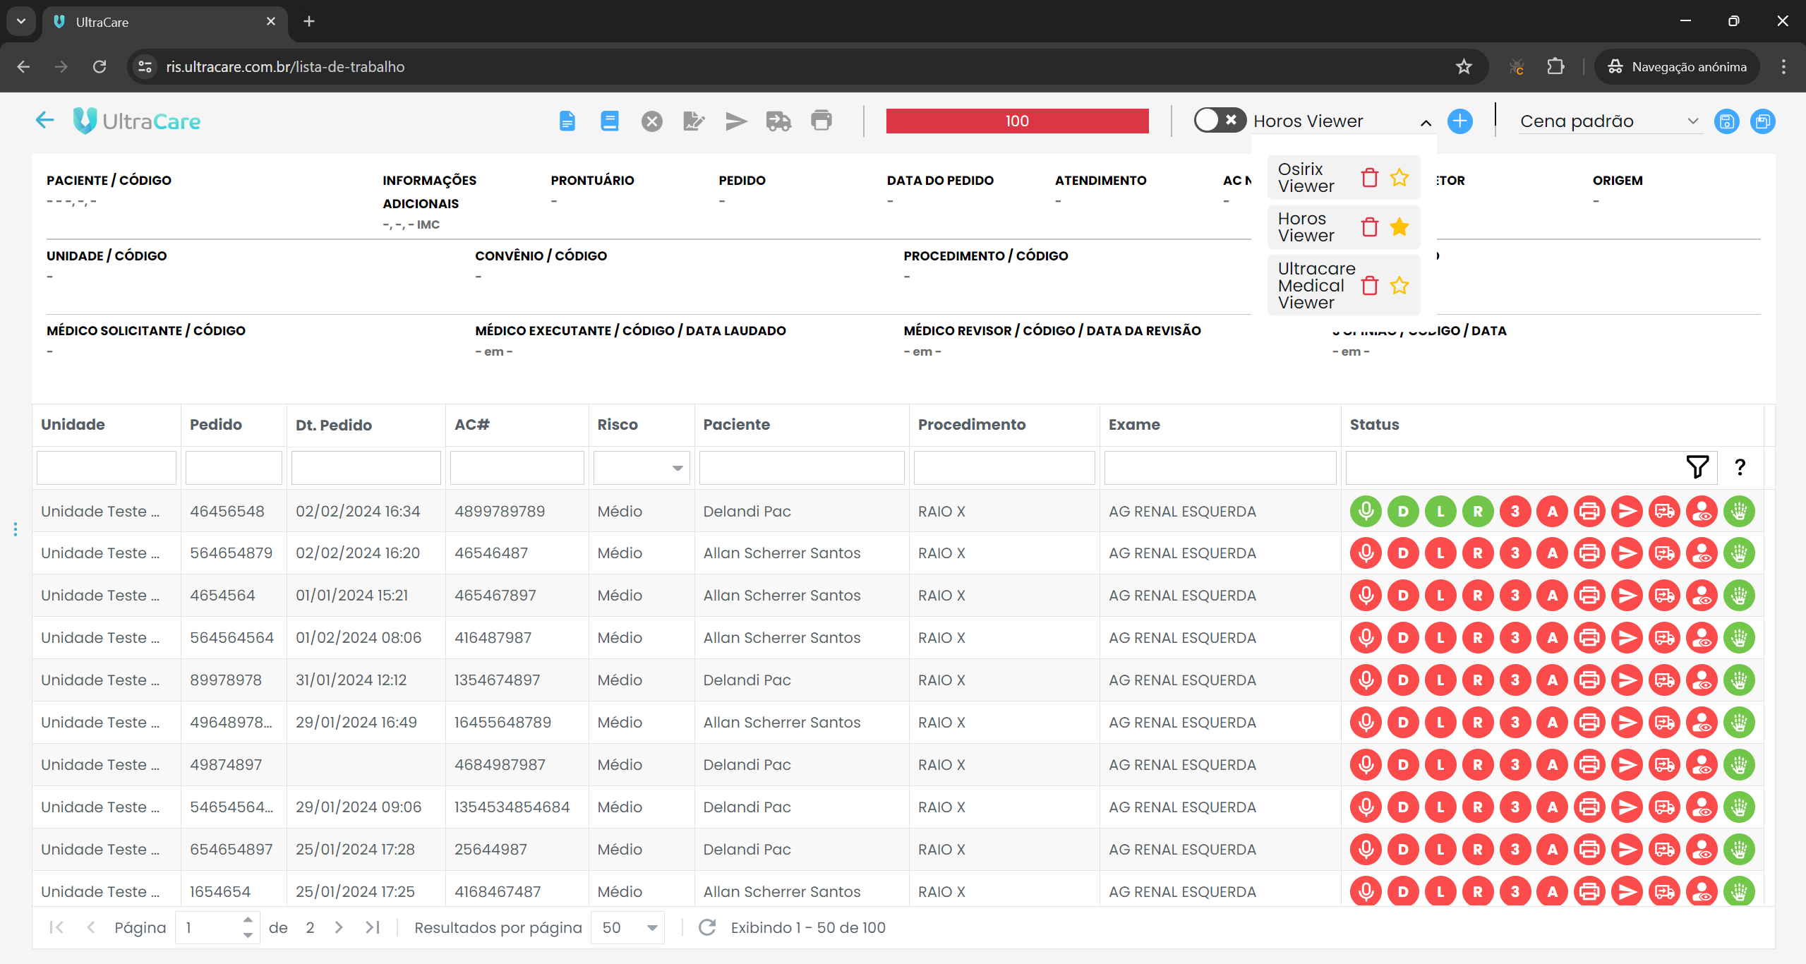1806x964 pixels.
Task: Click the Paciente filter input field
Action: 801,468
